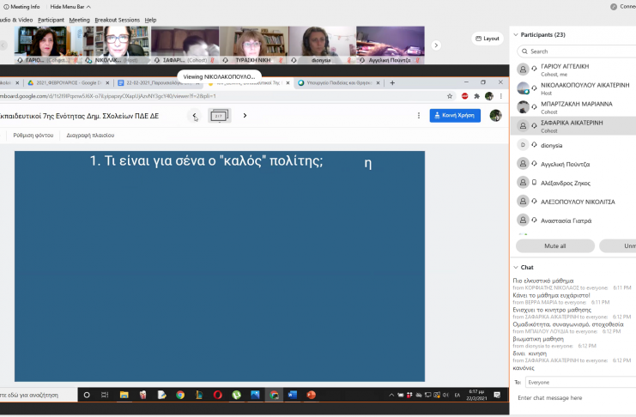Open the Participant menu
The image size is (636, 417).
[51, 20]
